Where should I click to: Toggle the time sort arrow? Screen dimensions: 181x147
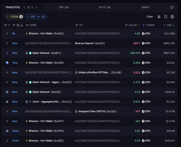[22, 25]
